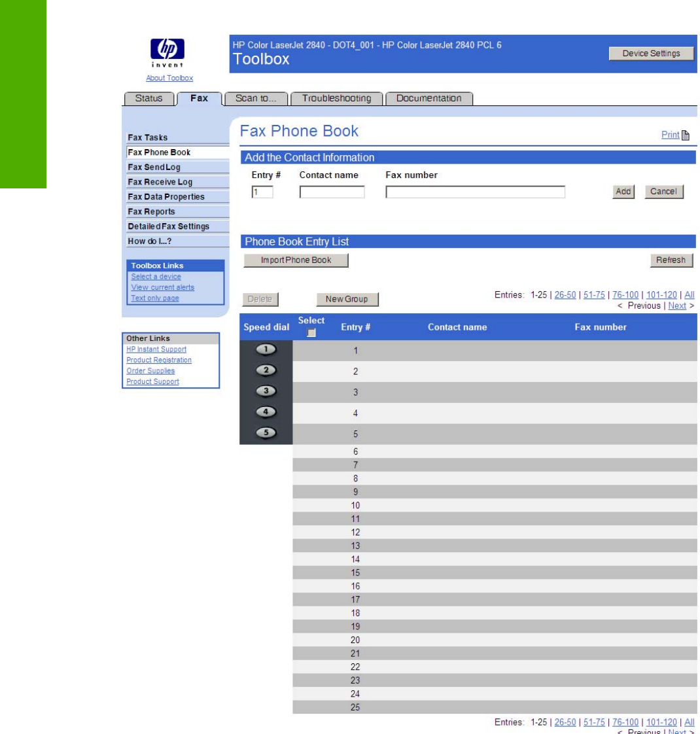Click the Fax number column header
The width and height of the screenshot is (700, 734).
pos(601,327)
